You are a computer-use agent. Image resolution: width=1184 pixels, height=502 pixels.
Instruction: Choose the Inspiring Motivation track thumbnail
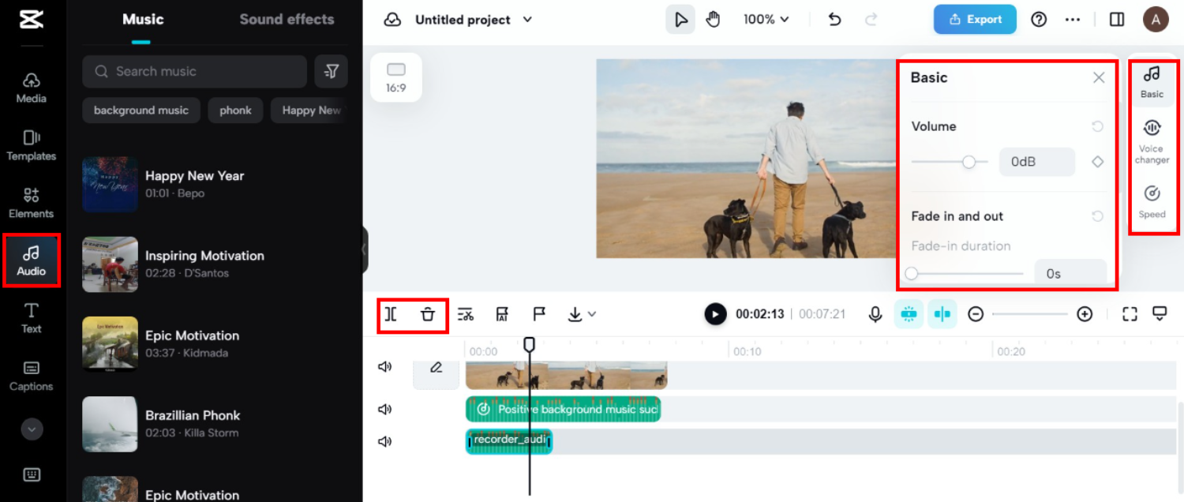(x=111, y=264)
